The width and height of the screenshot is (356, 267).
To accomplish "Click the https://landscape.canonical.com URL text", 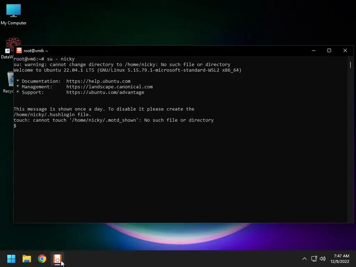I will click(x=110, y=87).
